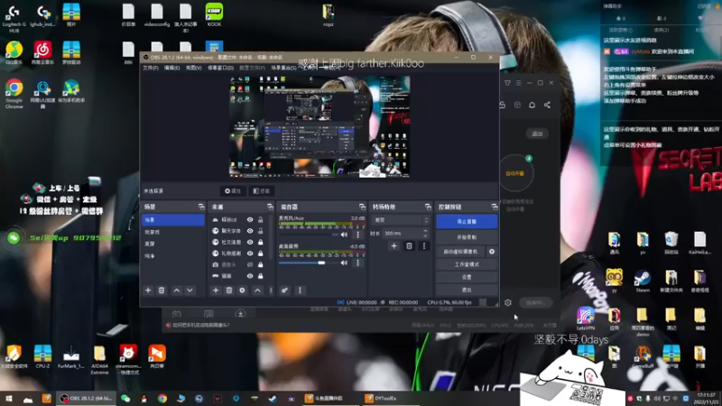Mute the 麦克风/Aux speaker icon
The image size is (722, 406).
pos(344,235)
